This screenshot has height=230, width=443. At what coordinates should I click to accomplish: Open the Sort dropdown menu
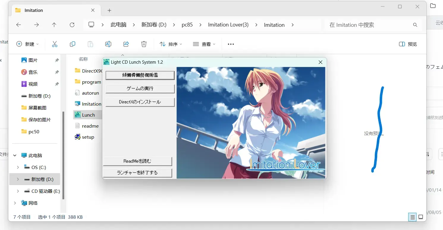[171, 44]
